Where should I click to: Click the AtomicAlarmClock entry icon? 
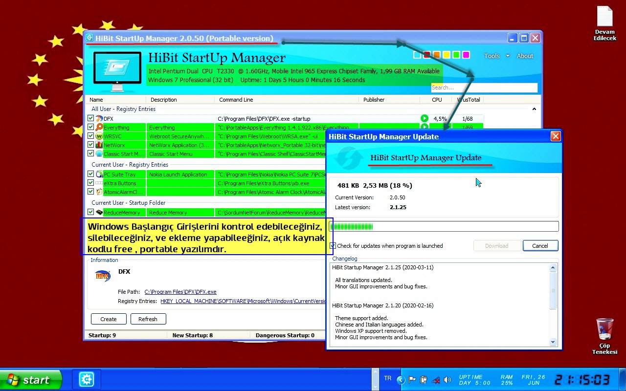99,192
